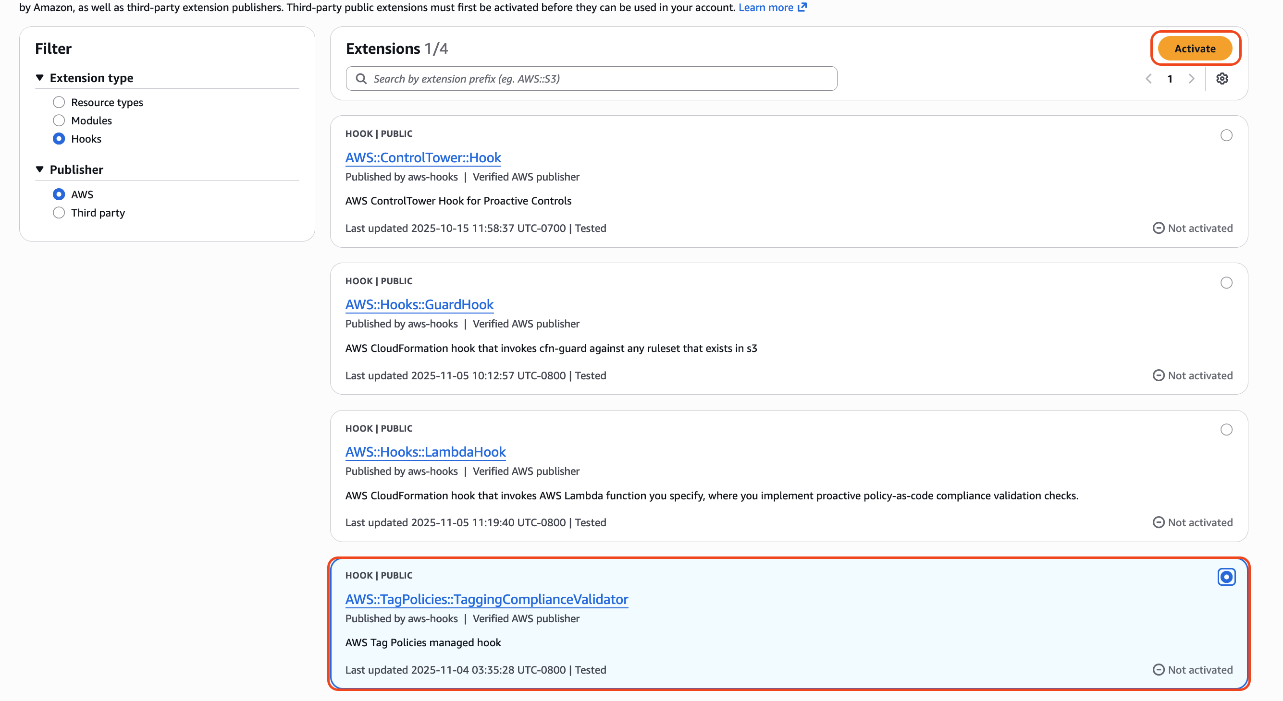
Task: Click the search magnifier icon
Action: (361, 78)
